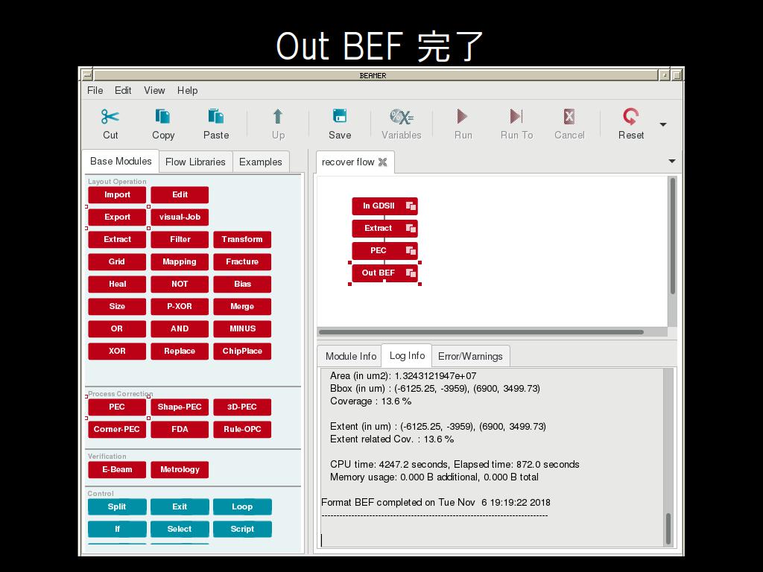Click the log panel vertical scrollbar
Viewport: 763px width, 572px height.
point(668,528)
